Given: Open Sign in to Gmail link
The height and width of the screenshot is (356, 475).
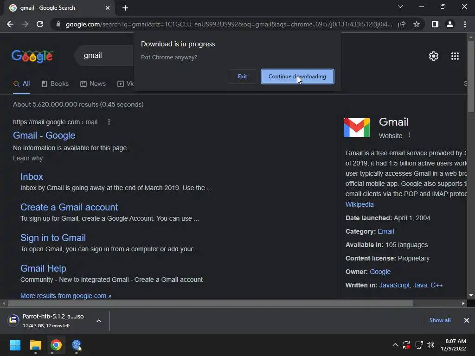Looking at the screenshot, I should [x=53, y=238].
